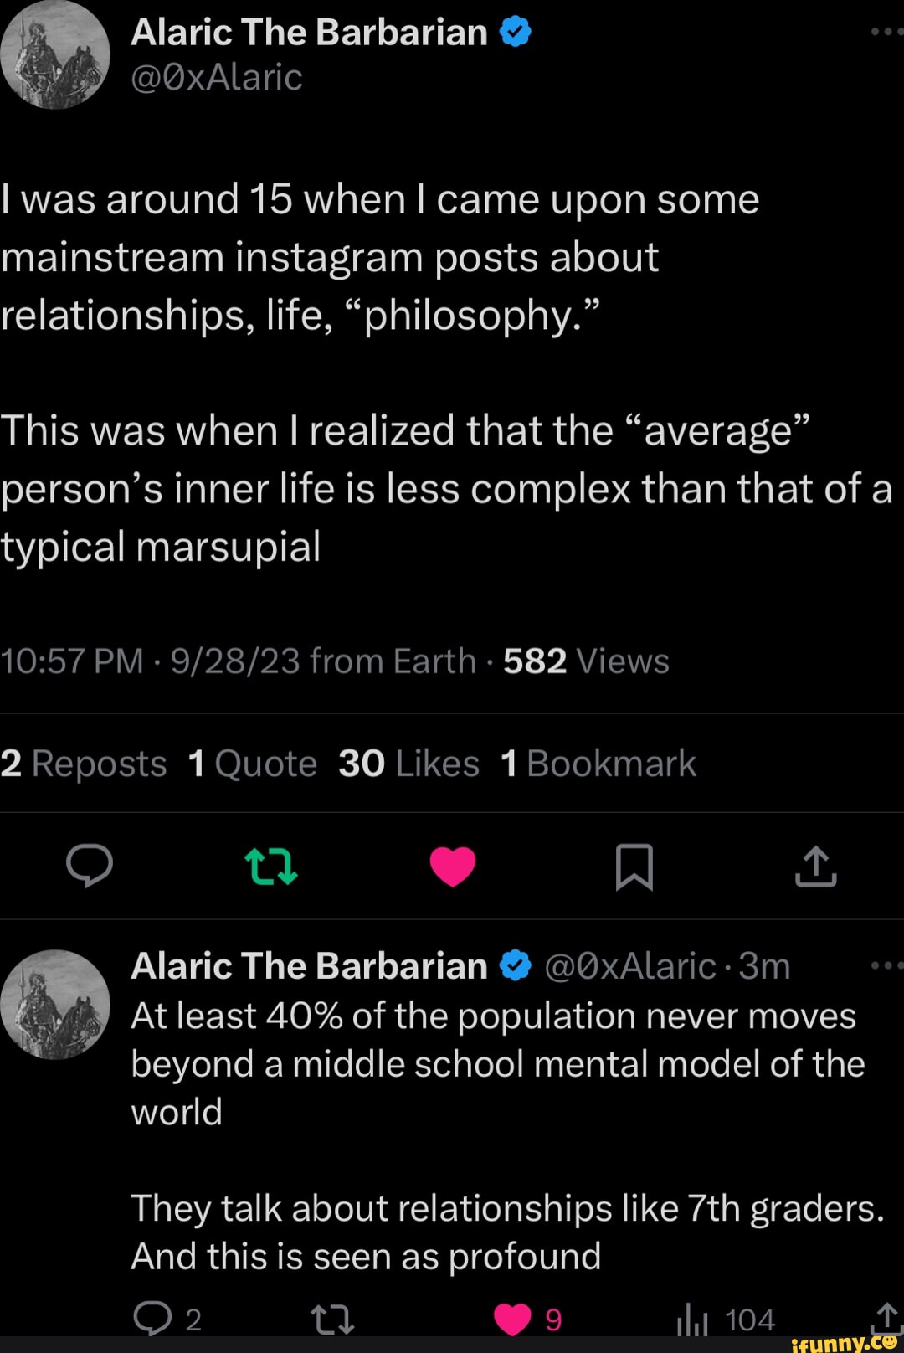The height and width of the screenshot is (1353, 904).
Task: Open Alaric's profile picture at top
Action: 55,55
